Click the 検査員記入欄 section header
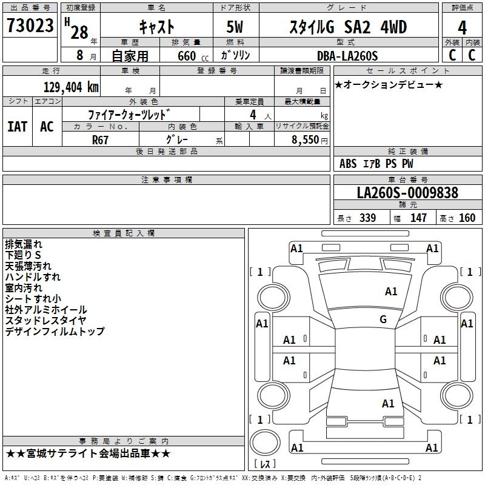This screenshot has width=485, height=485. click(124, 233)
